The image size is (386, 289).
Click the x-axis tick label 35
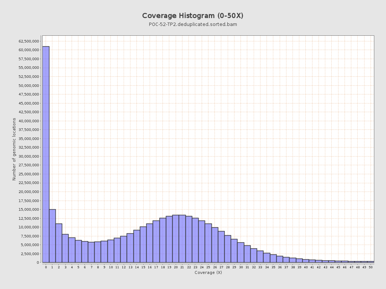point(273,267)
